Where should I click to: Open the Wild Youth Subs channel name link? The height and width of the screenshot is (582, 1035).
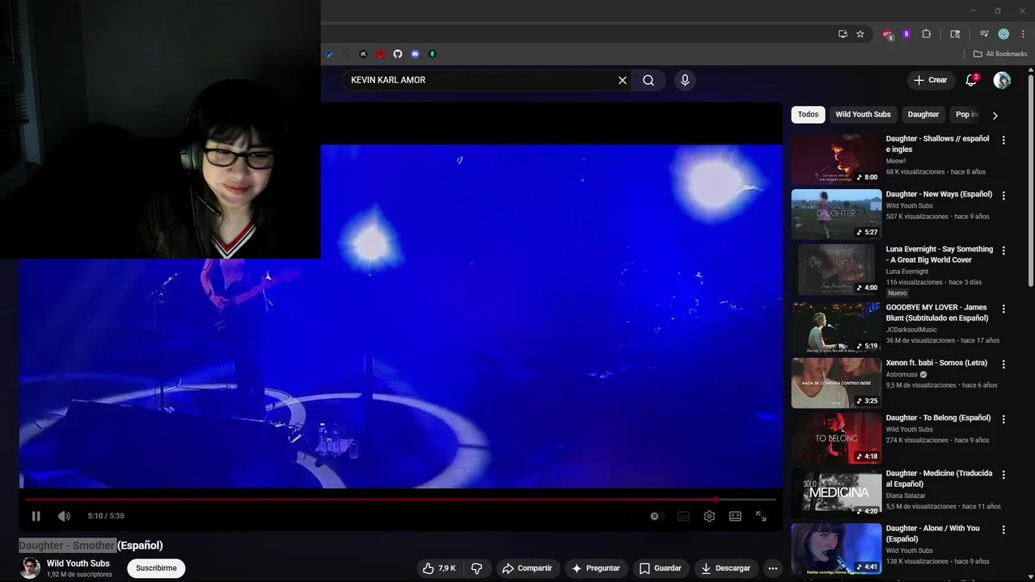(78, 563)
